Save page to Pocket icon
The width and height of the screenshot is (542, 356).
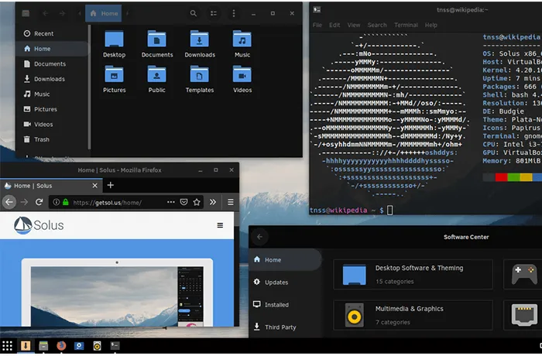click(x=184, y=202)
